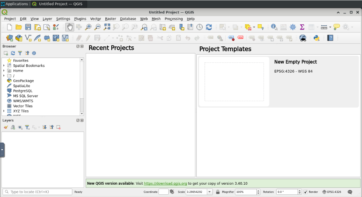Screen dimensions: 362x197
Task: Click the EPSG:4326 CRS button
Action: tap(332, 192)
